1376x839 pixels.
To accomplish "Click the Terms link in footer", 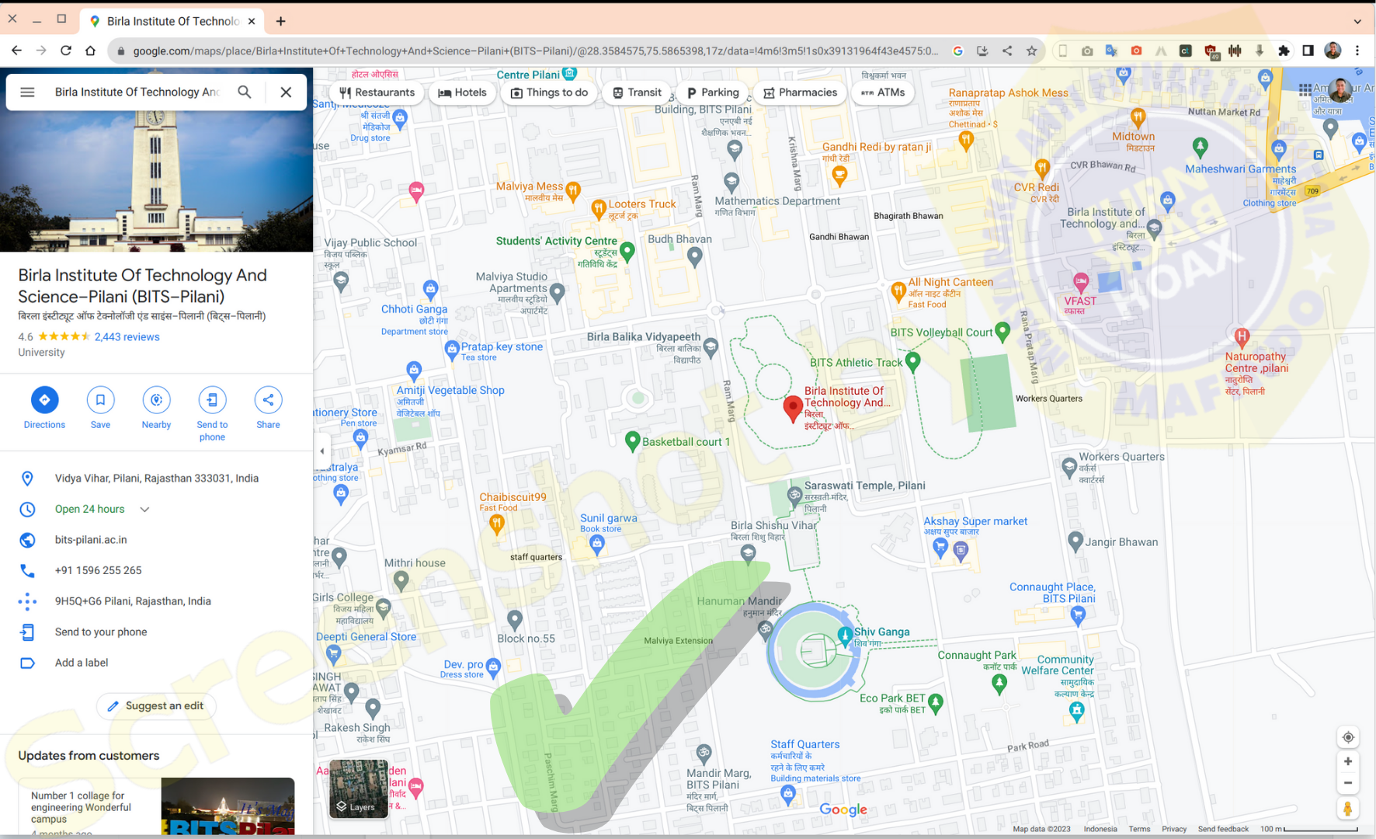I will point(1139,829).
